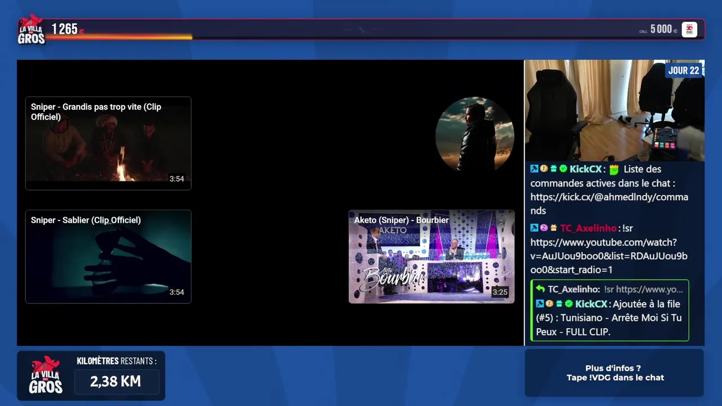Viewport: 722px width, 406px height.
Task: Click the 'Liste des commandes actives' message text
Action: [x=602, y=176]
